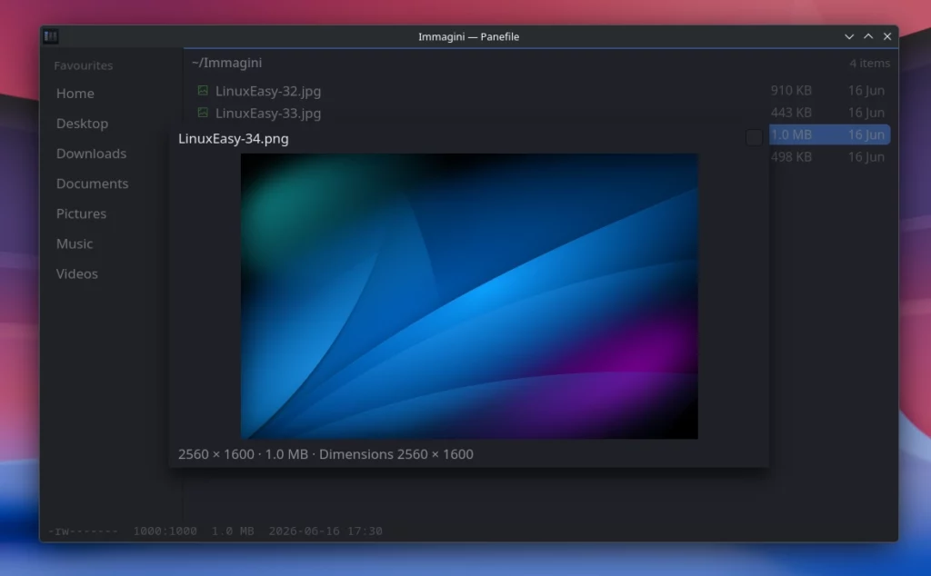This screenshot has width=931, height=576.
Task: Close the Panefile window
Action: pyautogui.click(x=887, y=36)
